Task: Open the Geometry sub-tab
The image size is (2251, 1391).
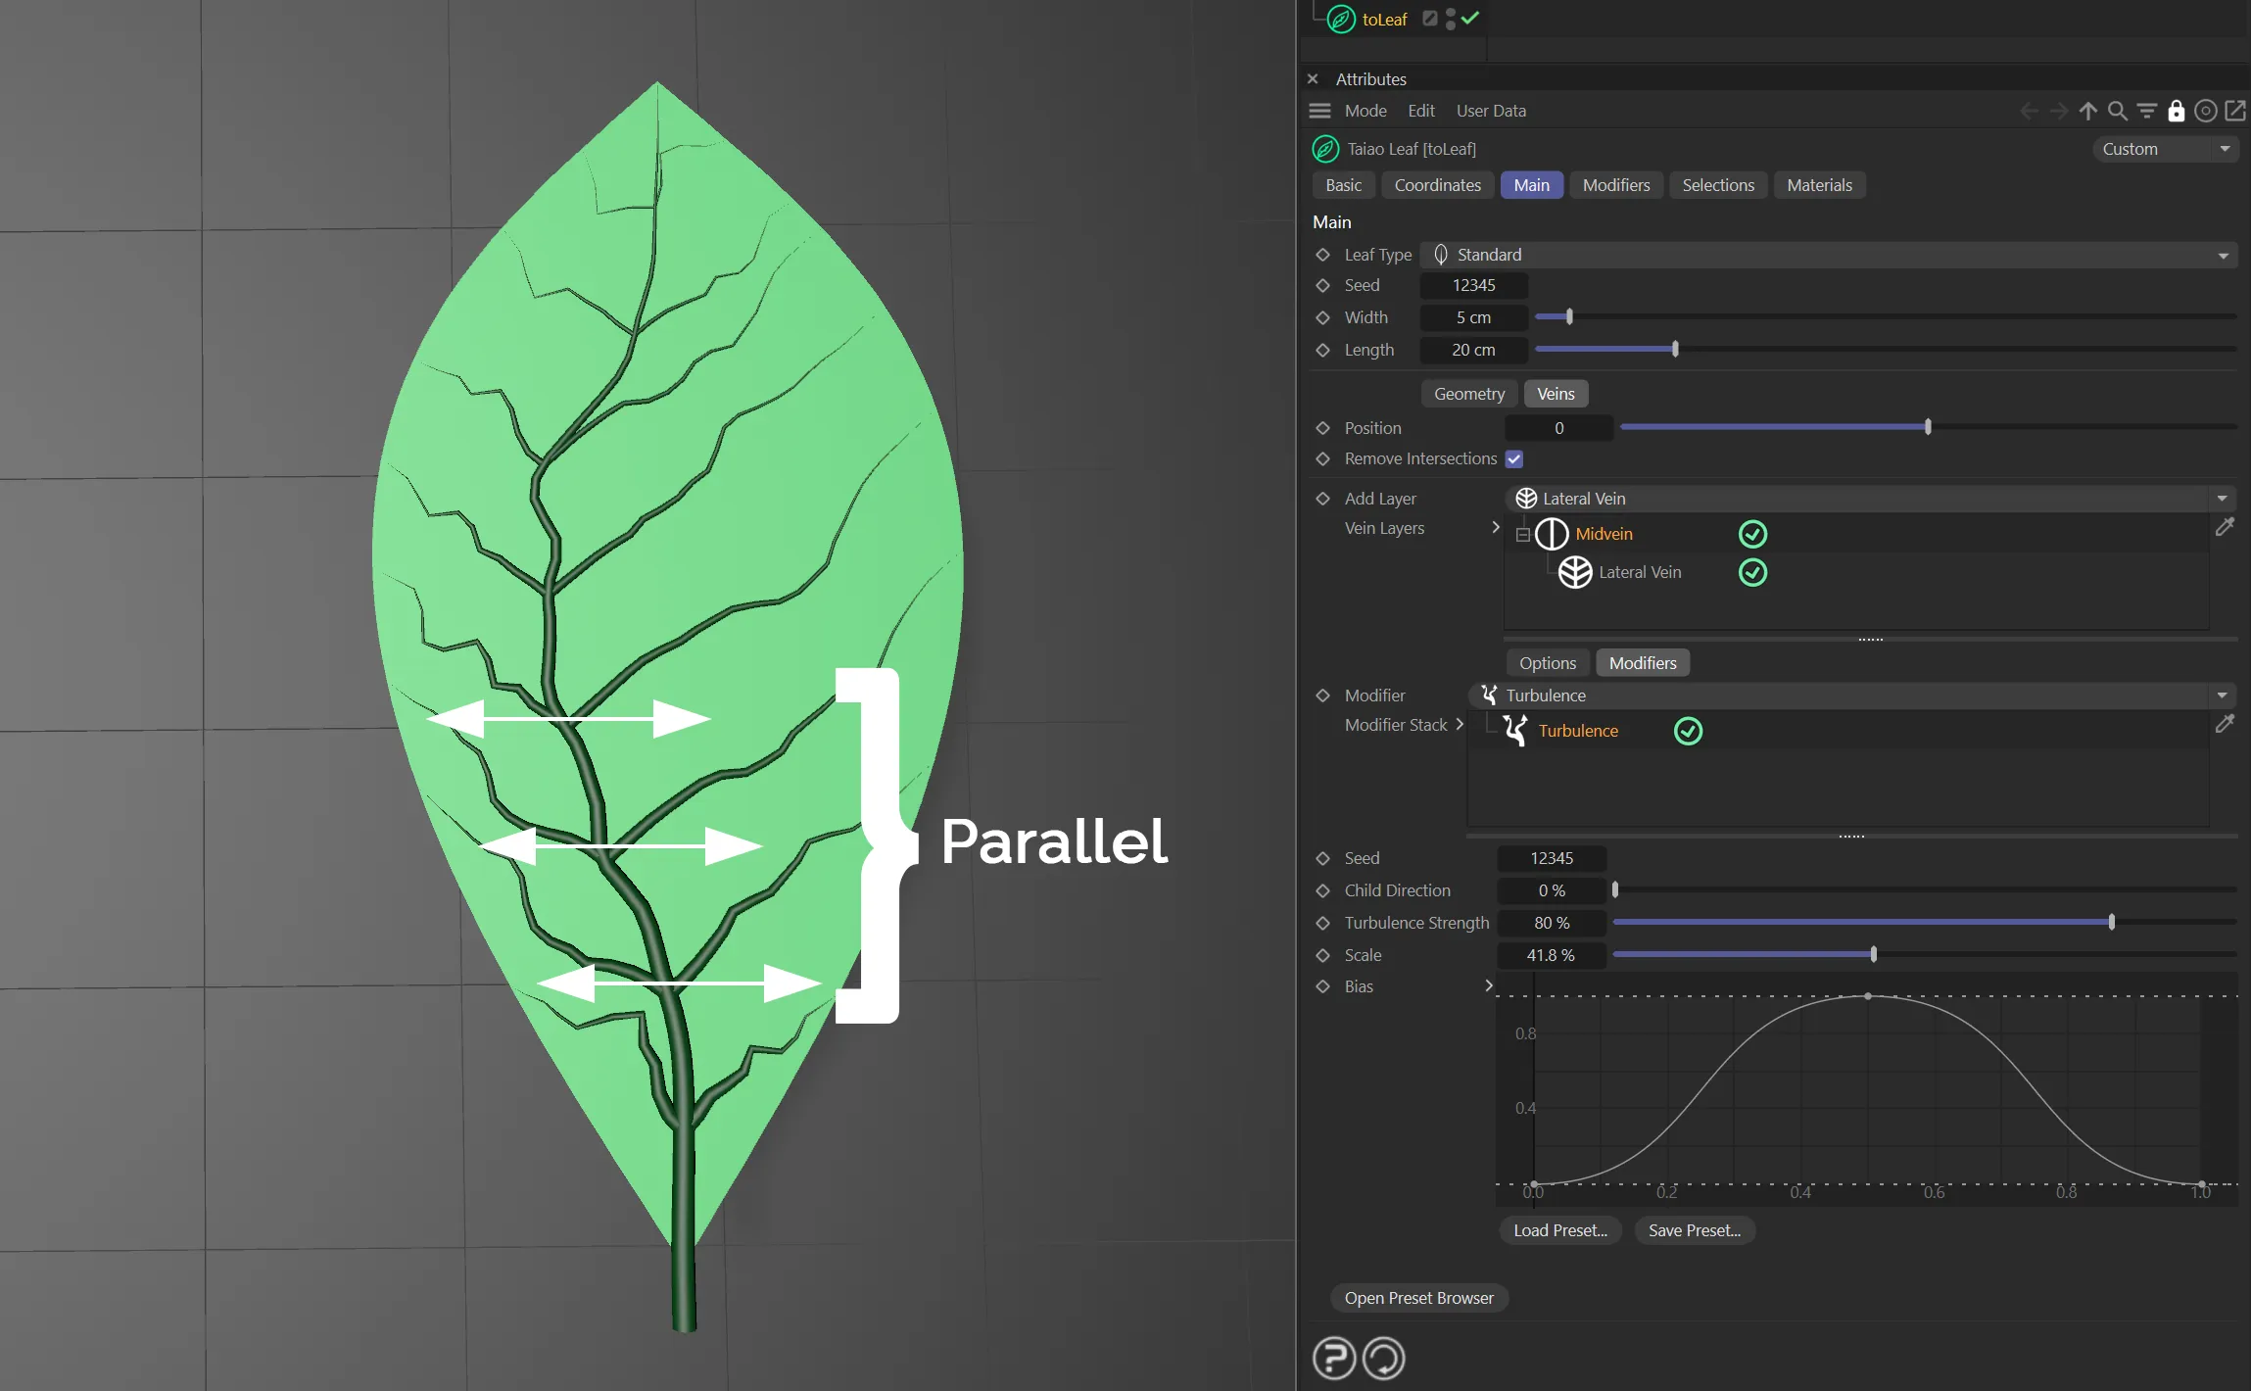Action: tap(1468, 394)
